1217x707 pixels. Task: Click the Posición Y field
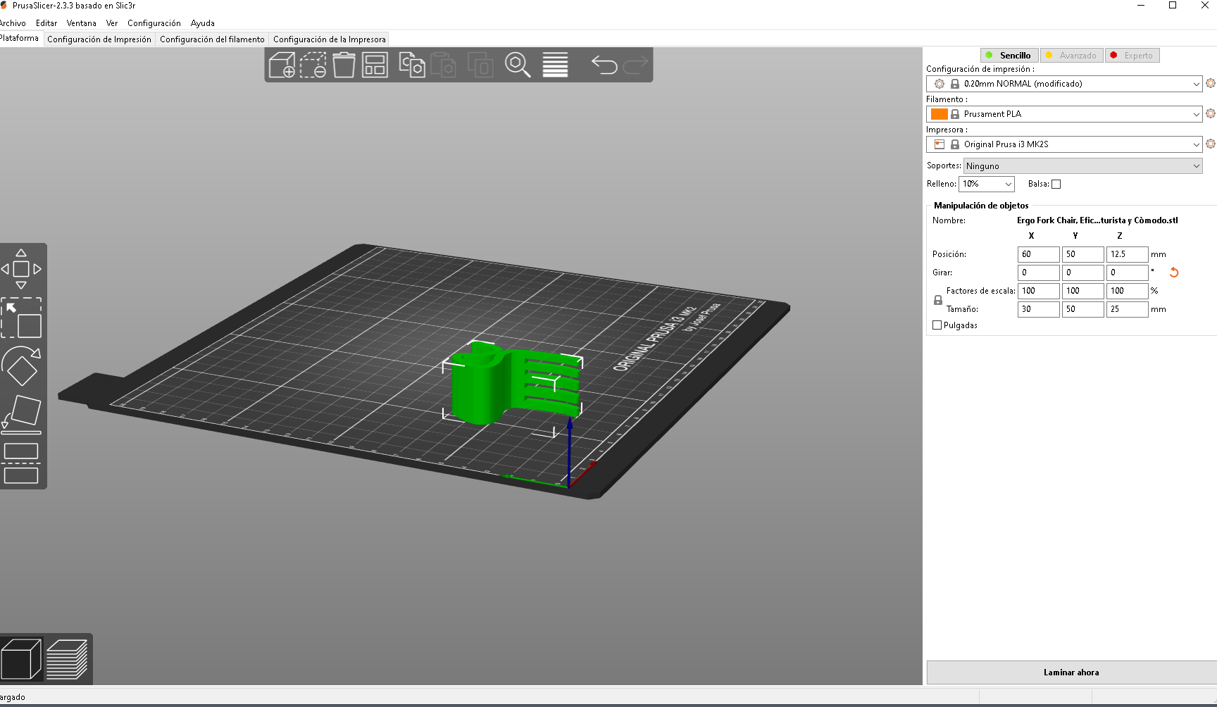1082,254
